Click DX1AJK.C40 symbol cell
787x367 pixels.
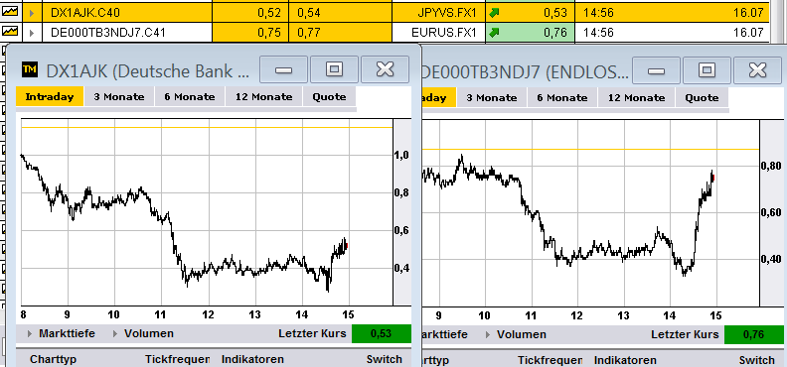[127, 13]
